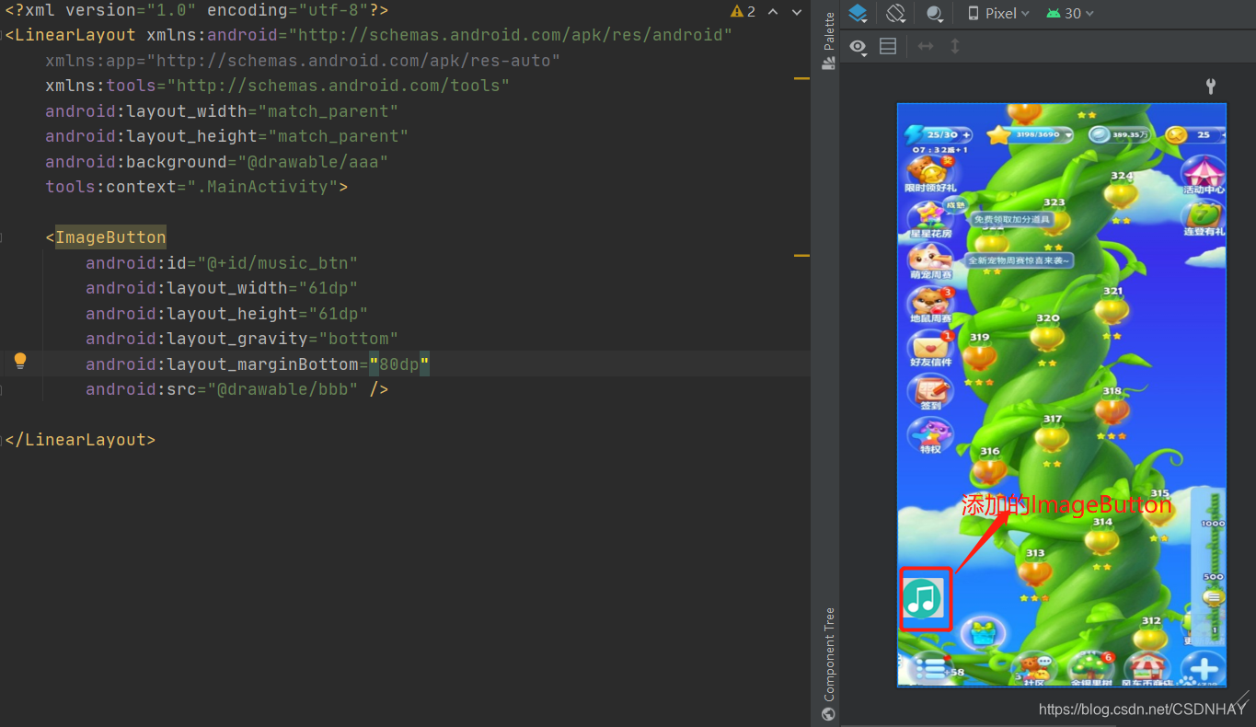Collapse the LinearLayout tag fold marker

3,35
